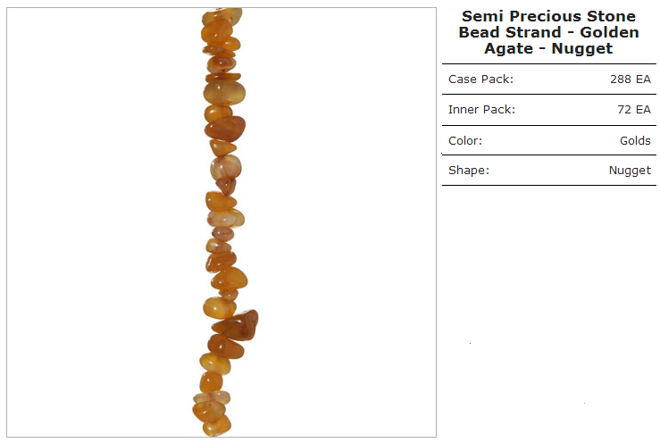Select the 'Shape:' label
Screen dimensions: 660x443
469,171
